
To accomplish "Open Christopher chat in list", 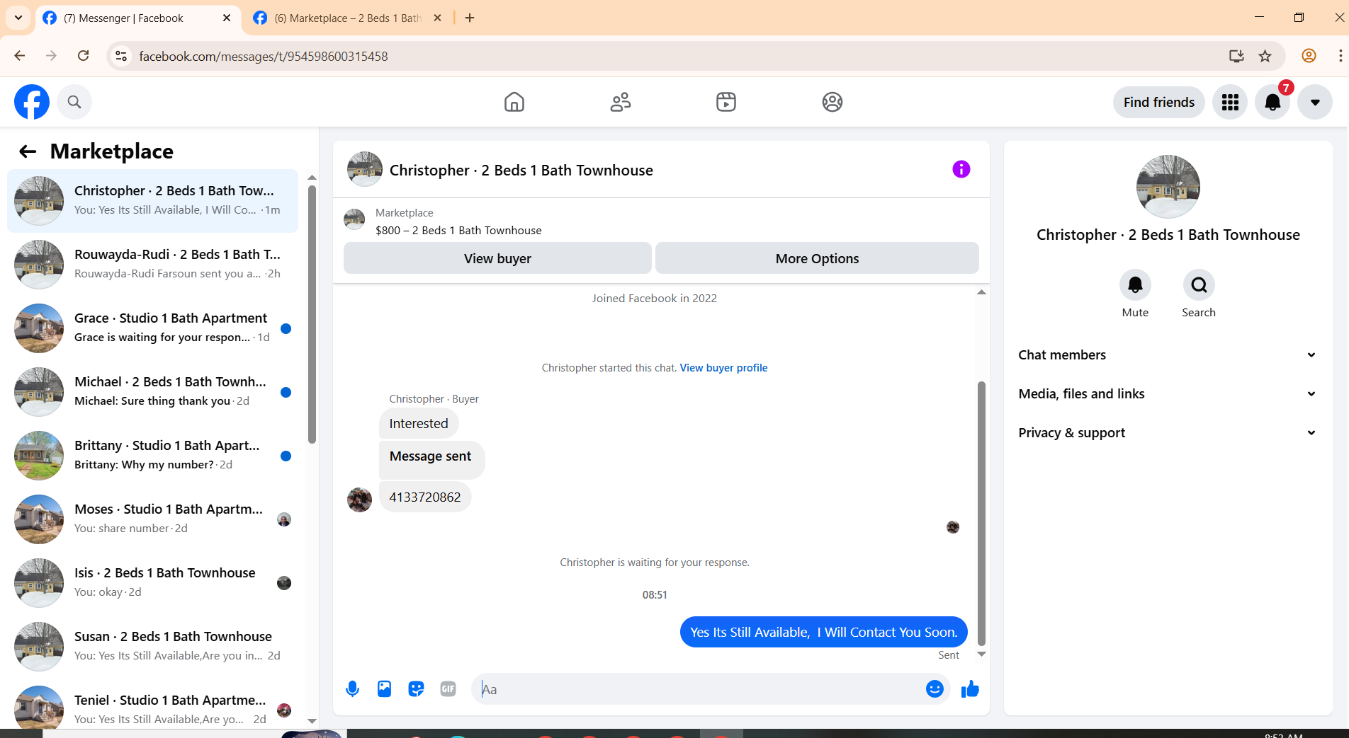I will (152, 201).
